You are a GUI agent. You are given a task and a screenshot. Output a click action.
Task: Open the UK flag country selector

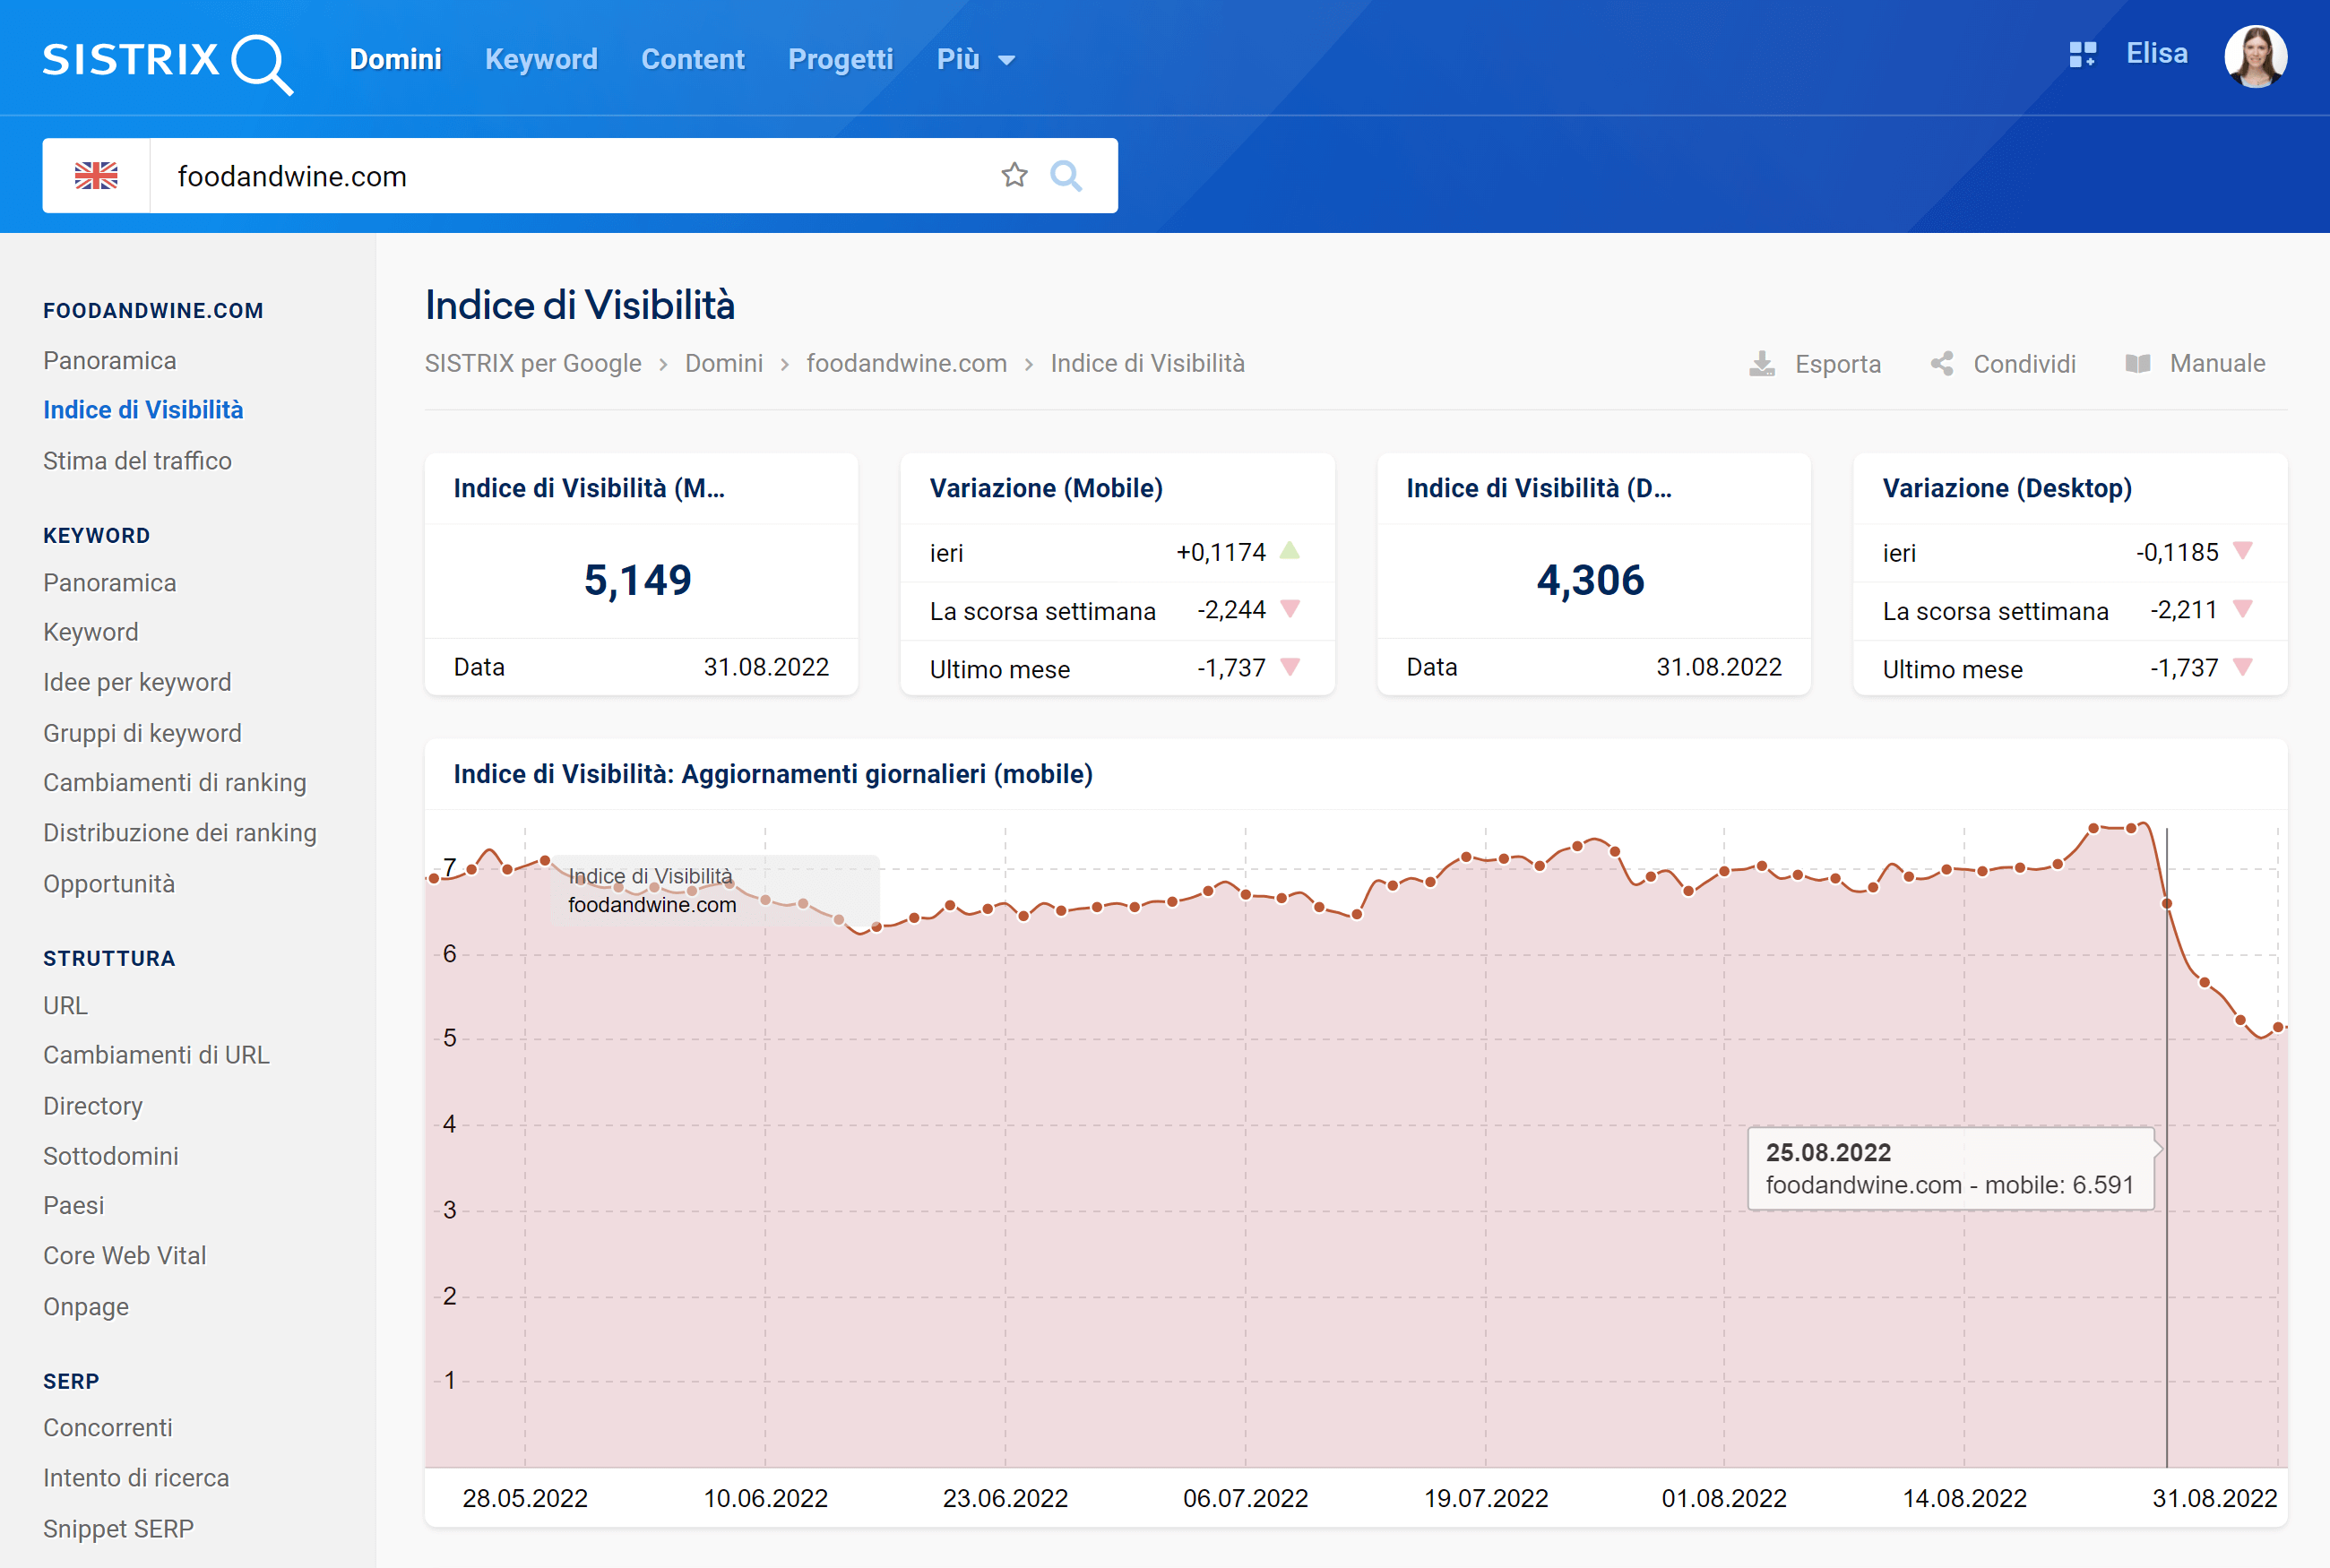coord(96,176)
